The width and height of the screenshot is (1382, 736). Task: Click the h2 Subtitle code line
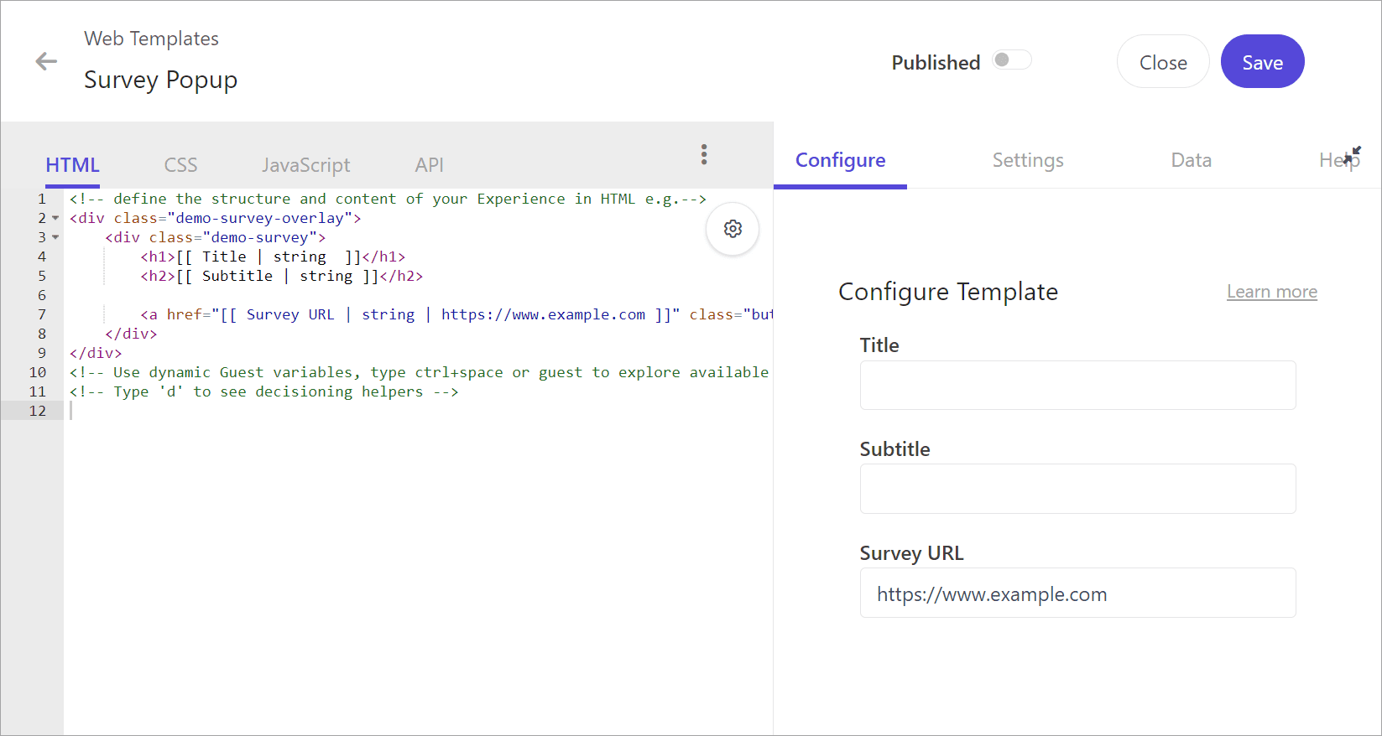click(282, 276)
